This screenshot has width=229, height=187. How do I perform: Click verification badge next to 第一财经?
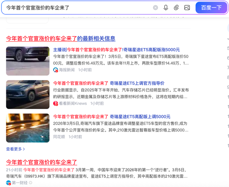(x=30, y=183)
